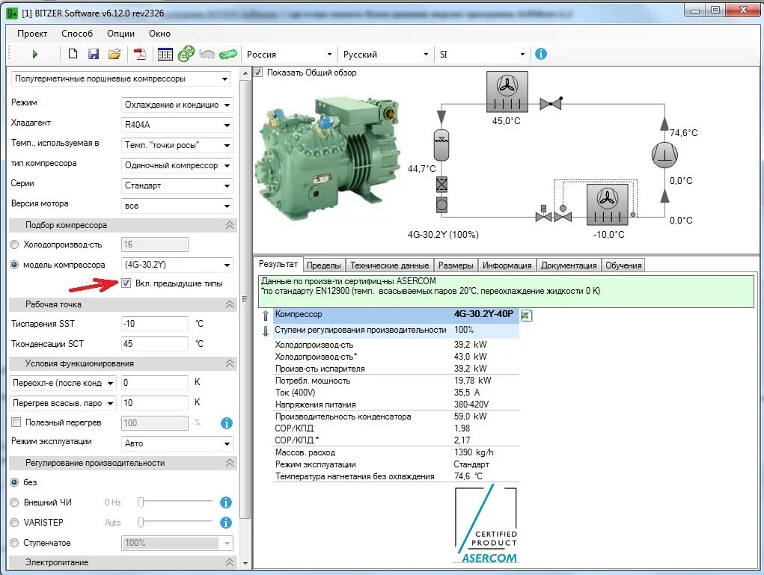The image size is (764, 575).
Task: Click the condenser fan icon in the diagram
Action: pyautogui.click(x=507, y=92)
